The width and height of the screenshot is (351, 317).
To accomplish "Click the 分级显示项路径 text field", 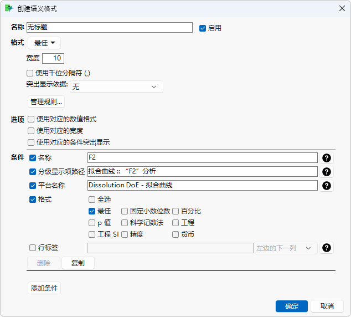I will click(x=203, y=171).
